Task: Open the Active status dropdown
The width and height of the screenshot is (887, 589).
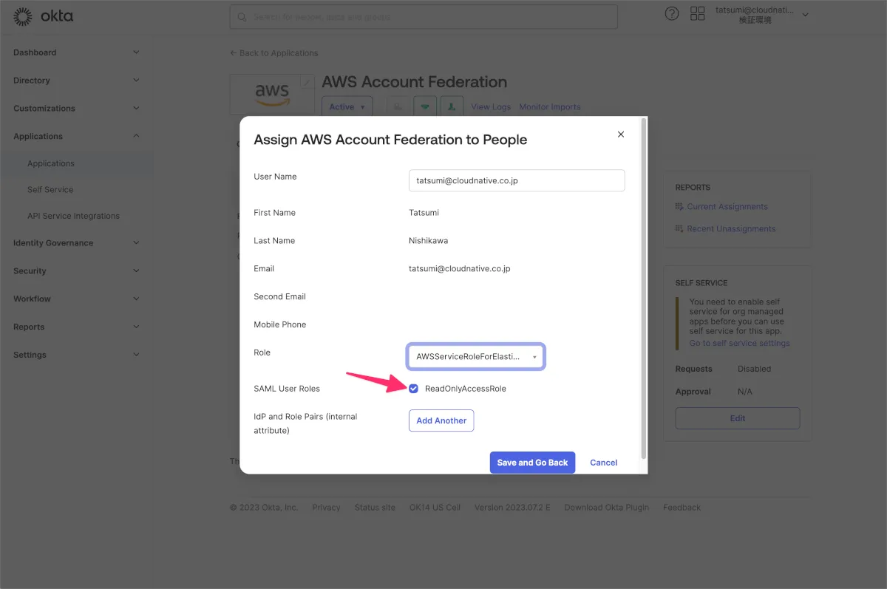Action: pos(347,106)
